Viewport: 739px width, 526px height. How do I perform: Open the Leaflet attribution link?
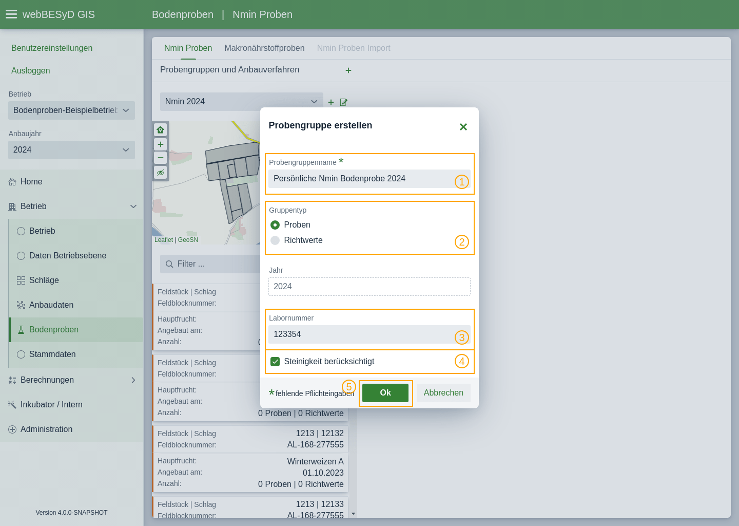164,240
